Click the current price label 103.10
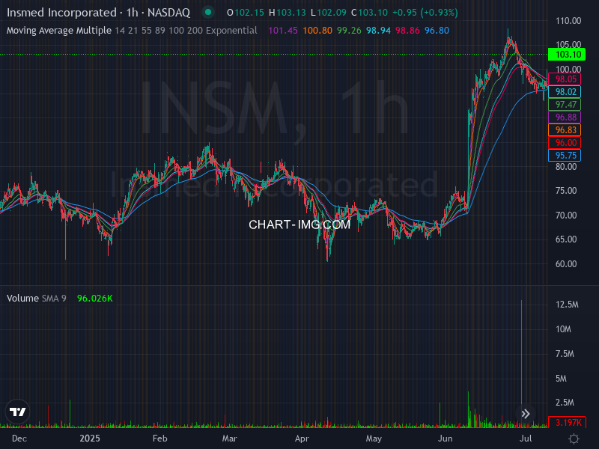 567,54
